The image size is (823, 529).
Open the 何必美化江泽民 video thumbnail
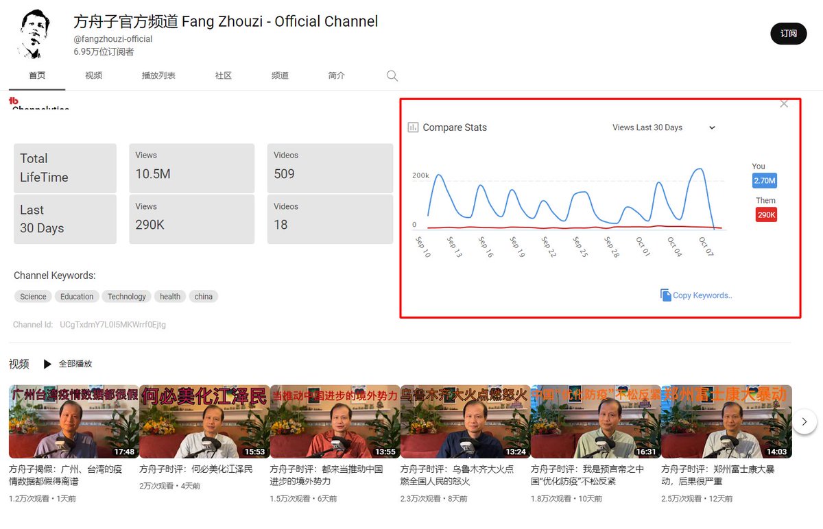[x=204, y=421]
